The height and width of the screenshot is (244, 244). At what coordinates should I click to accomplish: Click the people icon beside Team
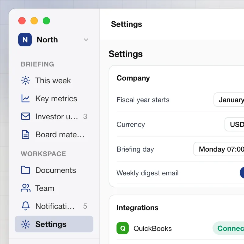click(x=26, y=188)
